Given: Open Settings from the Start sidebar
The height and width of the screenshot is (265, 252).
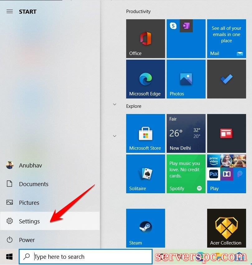Looking at the screenshot, I should (29, 221).
